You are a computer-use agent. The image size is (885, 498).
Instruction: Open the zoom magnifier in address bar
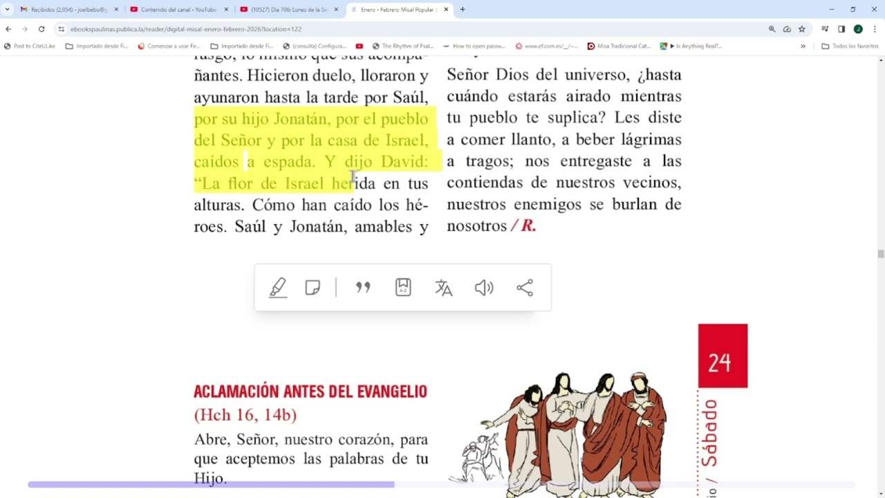[x=772, y=29]
